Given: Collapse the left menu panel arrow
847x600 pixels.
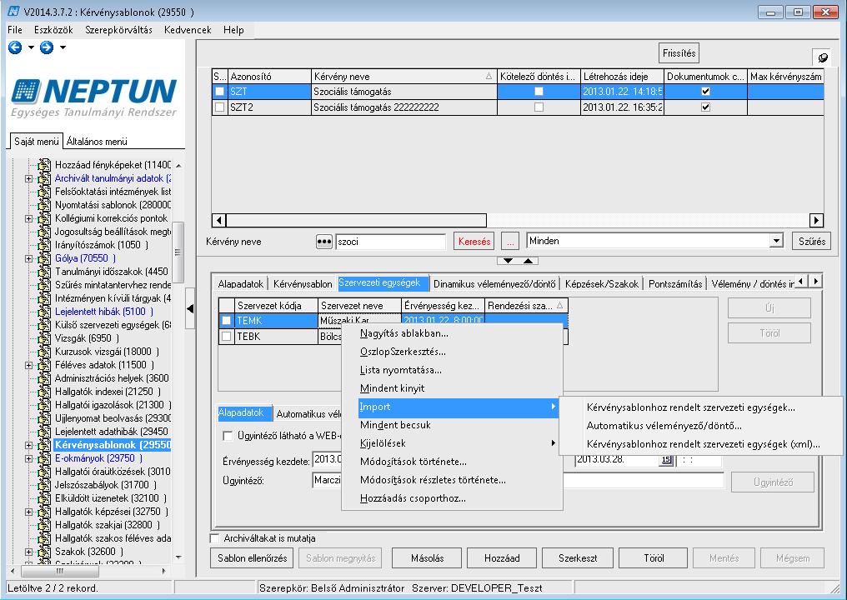Looking at the screenshot, I should click(189, 308).
